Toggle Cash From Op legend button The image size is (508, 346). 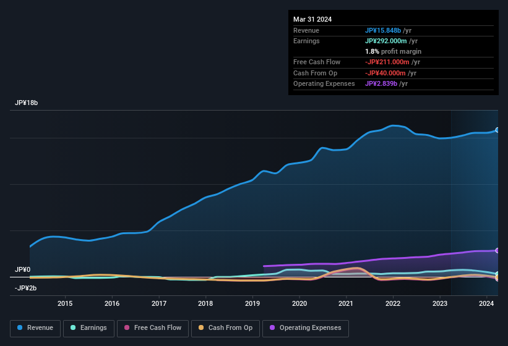(225, 328)
